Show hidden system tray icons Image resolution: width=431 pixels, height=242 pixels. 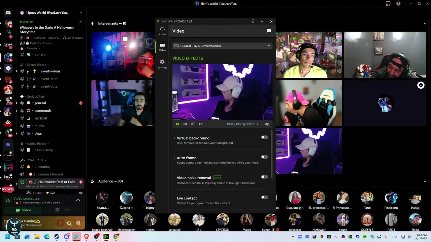pos(293,237)
